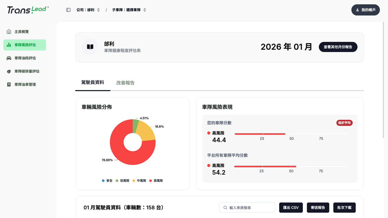
Task: Toggle the sidebar panel icon
Action: [68, 10]
